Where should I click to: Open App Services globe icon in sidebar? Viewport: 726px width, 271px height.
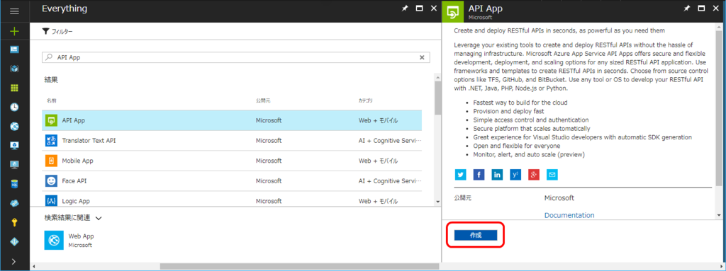click(x=14, y=126)
